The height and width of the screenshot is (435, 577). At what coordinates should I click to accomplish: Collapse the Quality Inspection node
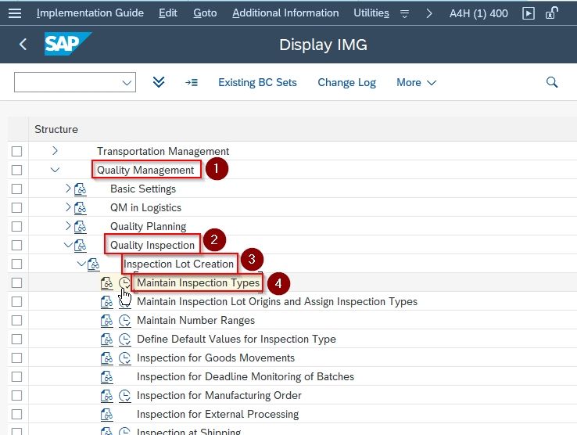coord(68,245)
